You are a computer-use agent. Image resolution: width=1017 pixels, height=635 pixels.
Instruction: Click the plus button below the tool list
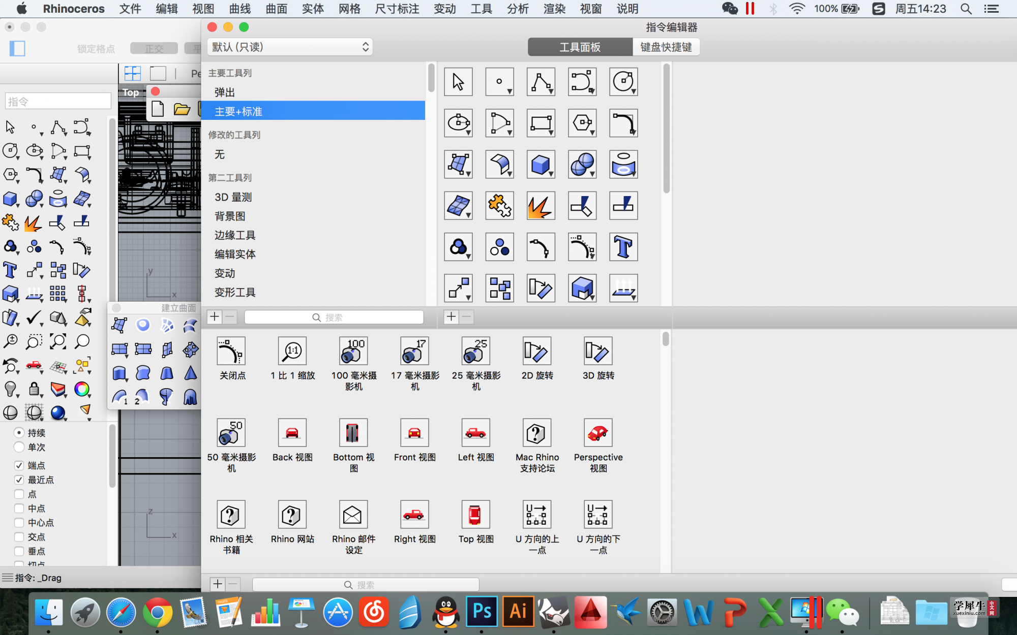point(215,317)
